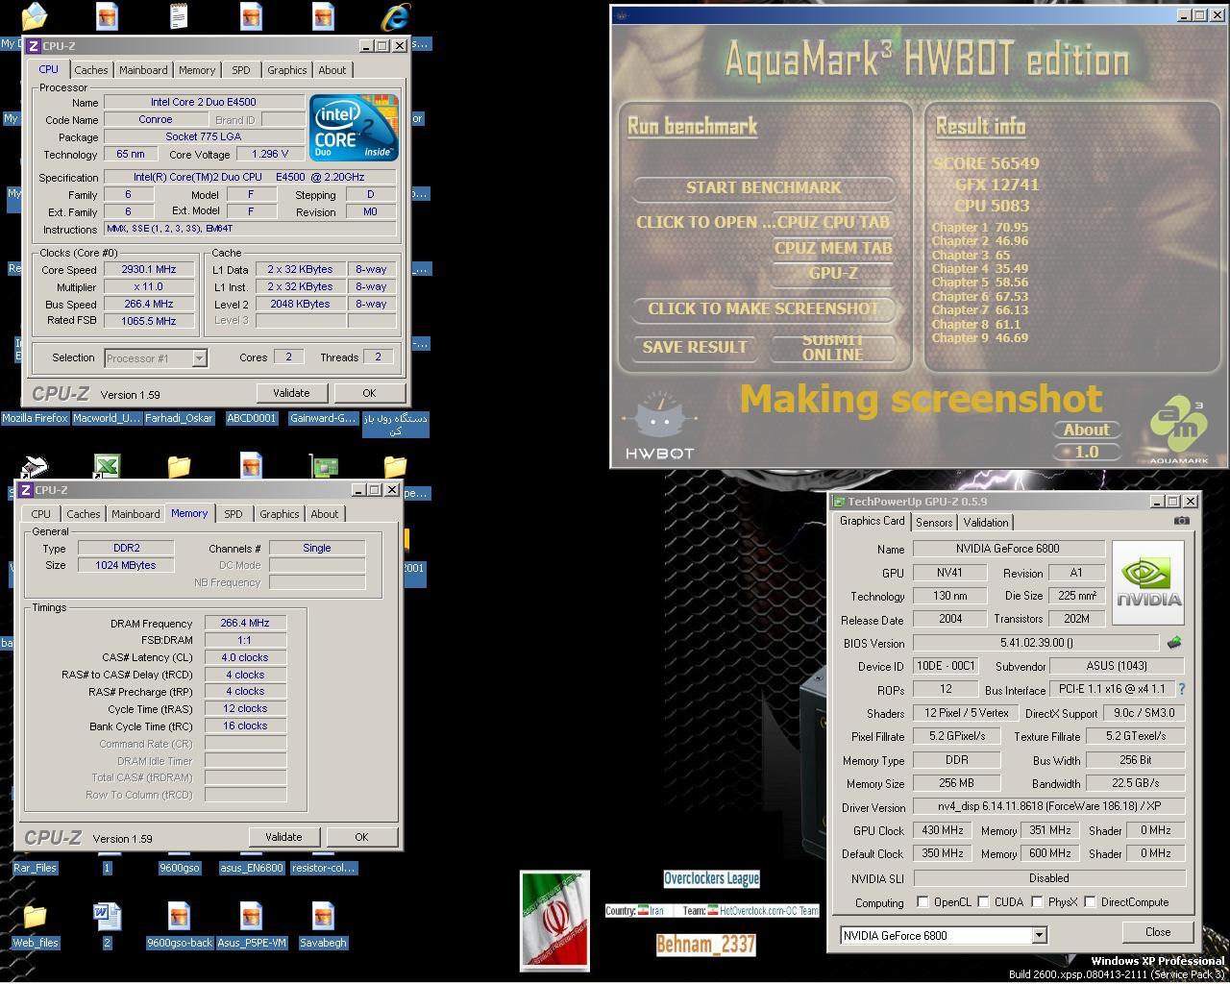Click SUBMIT ONLINE in AquaMark
This screenshot has width=1230, height=984.
[x=833, y=347]
